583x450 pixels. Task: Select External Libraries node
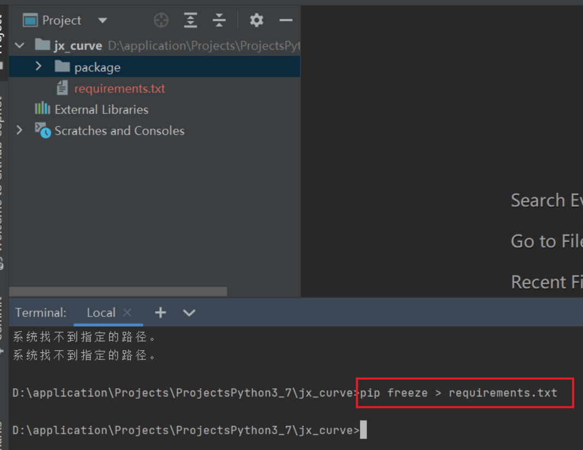[x=101, y=109]
